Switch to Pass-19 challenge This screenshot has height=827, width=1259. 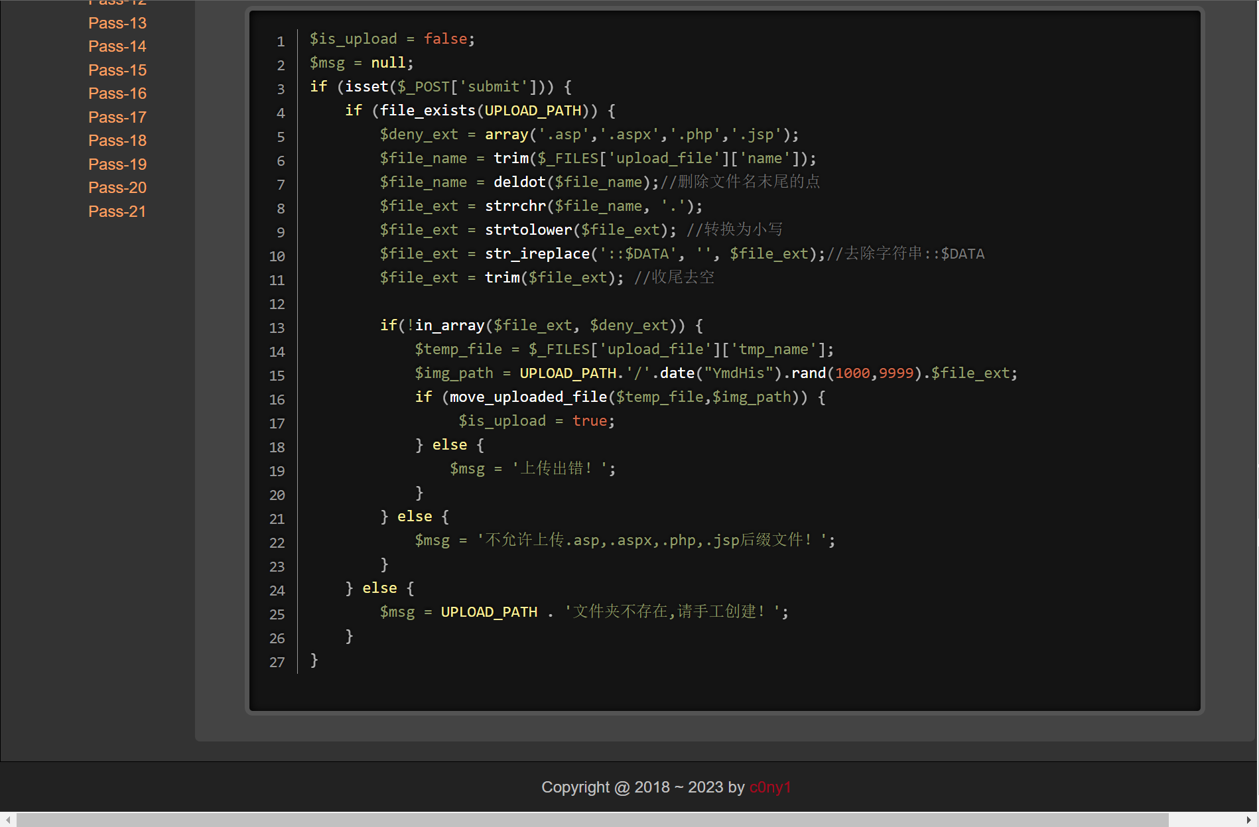coord(117,164)
